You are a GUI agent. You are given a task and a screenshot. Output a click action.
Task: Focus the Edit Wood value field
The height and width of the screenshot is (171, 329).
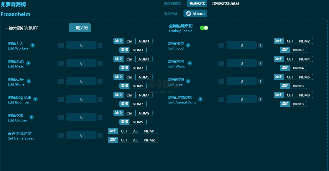[242, 63]
